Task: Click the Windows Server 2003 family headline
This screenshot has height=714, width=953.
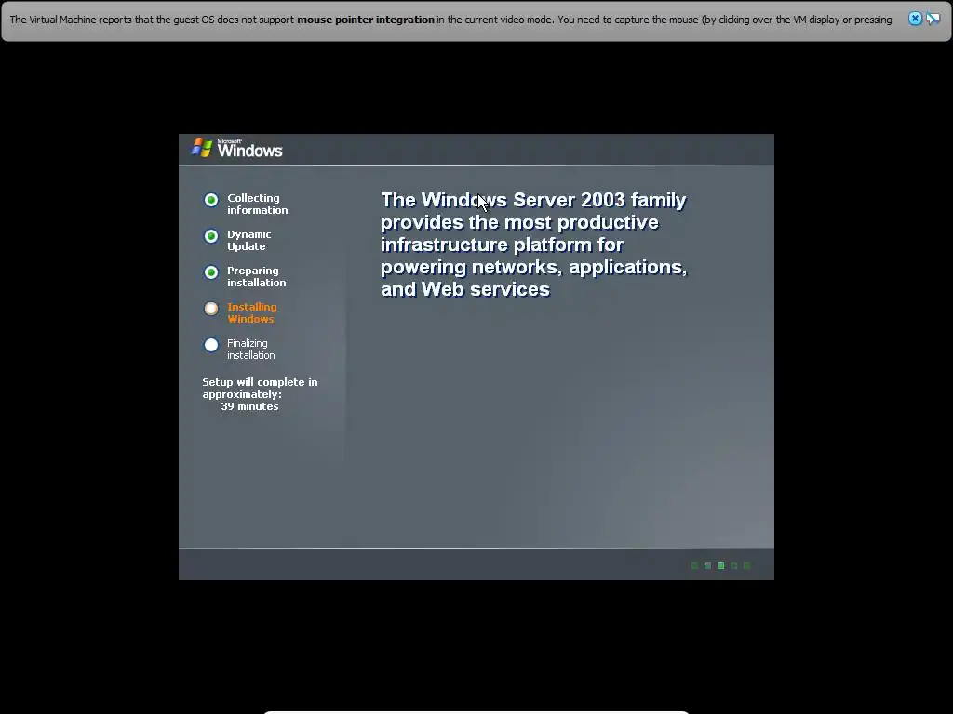Action: (x=533, y=245)
